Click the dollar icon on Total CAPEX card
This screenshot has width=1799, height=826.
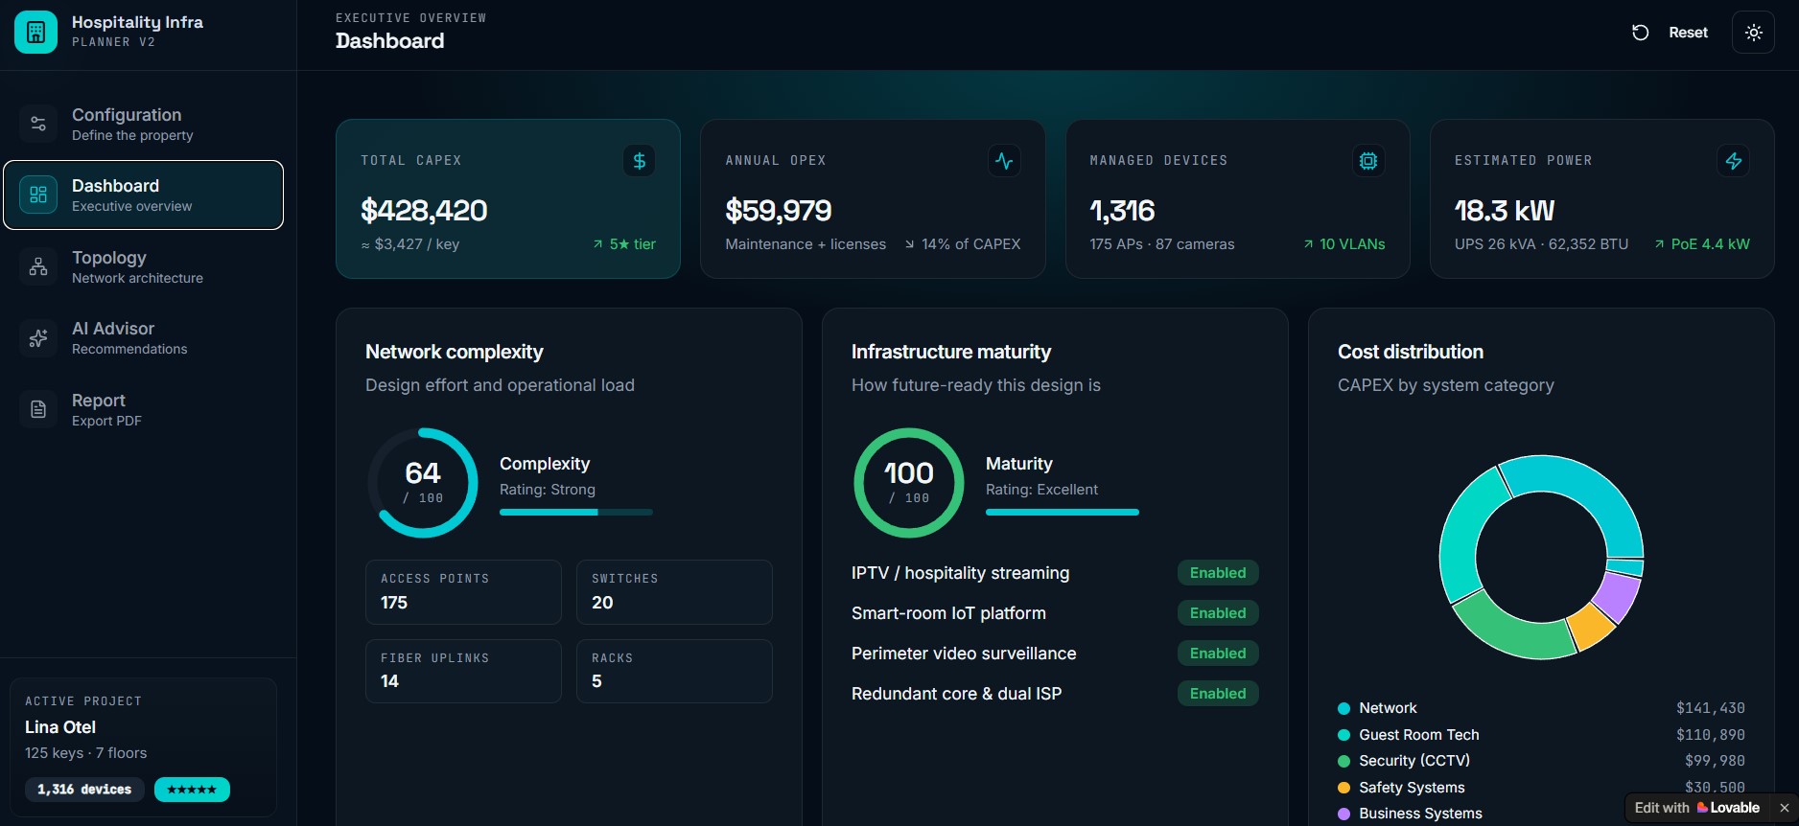tap(639, 161)
